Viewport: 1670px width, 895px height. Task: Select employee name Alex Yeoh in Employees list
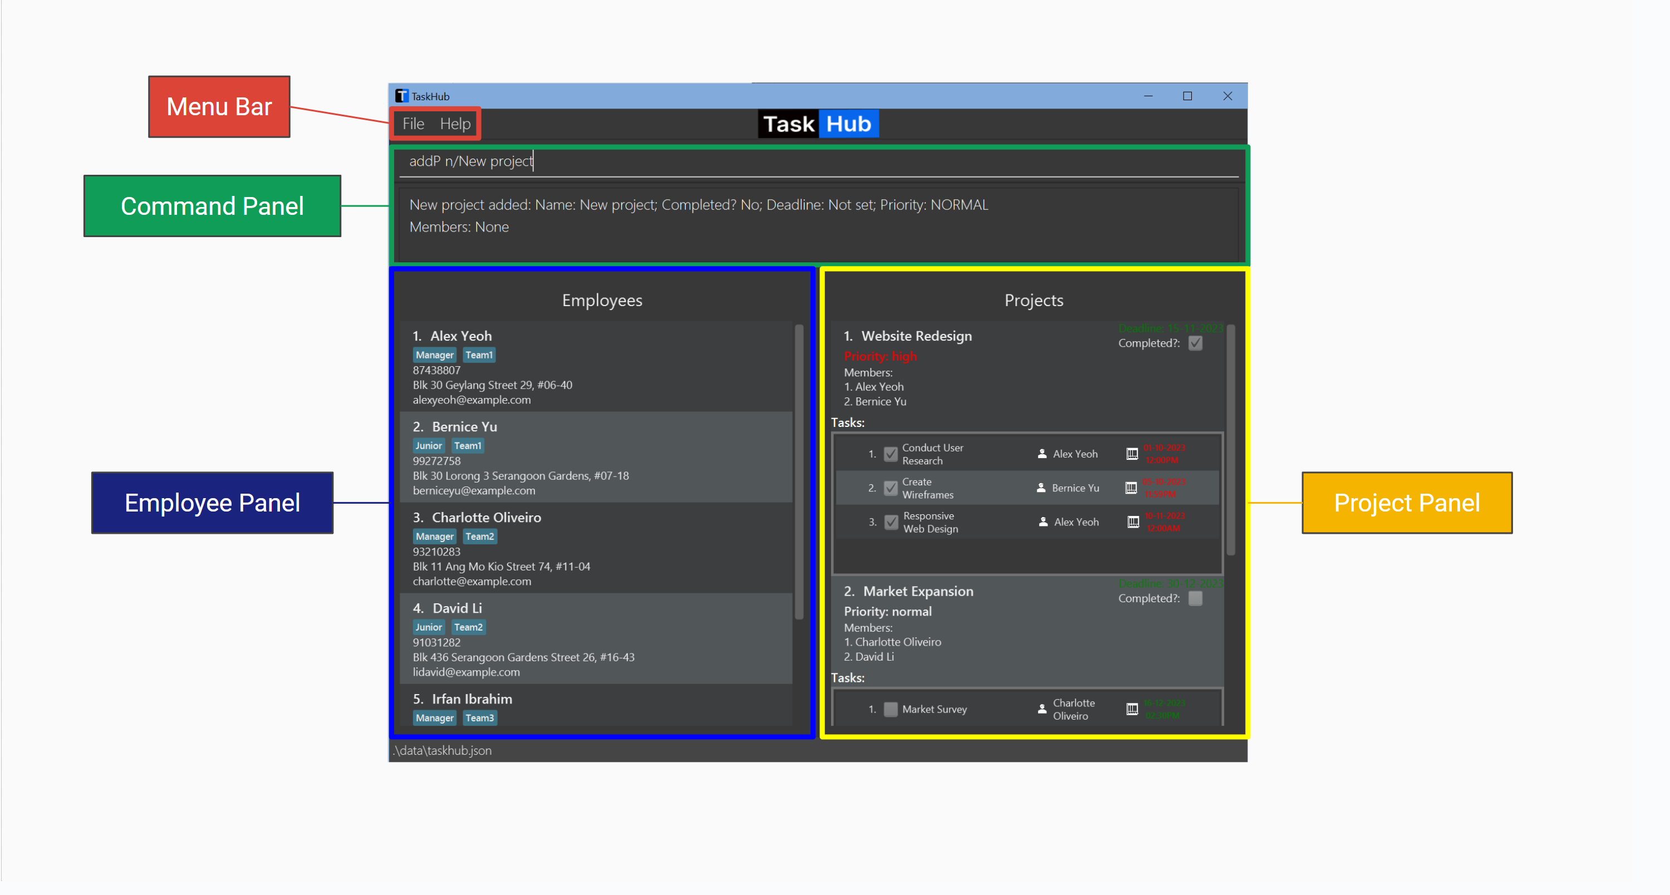click(461, 336)
